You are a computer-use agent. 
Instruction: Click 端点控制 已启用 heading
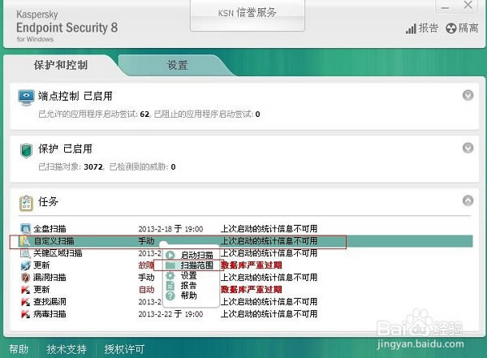75,96
